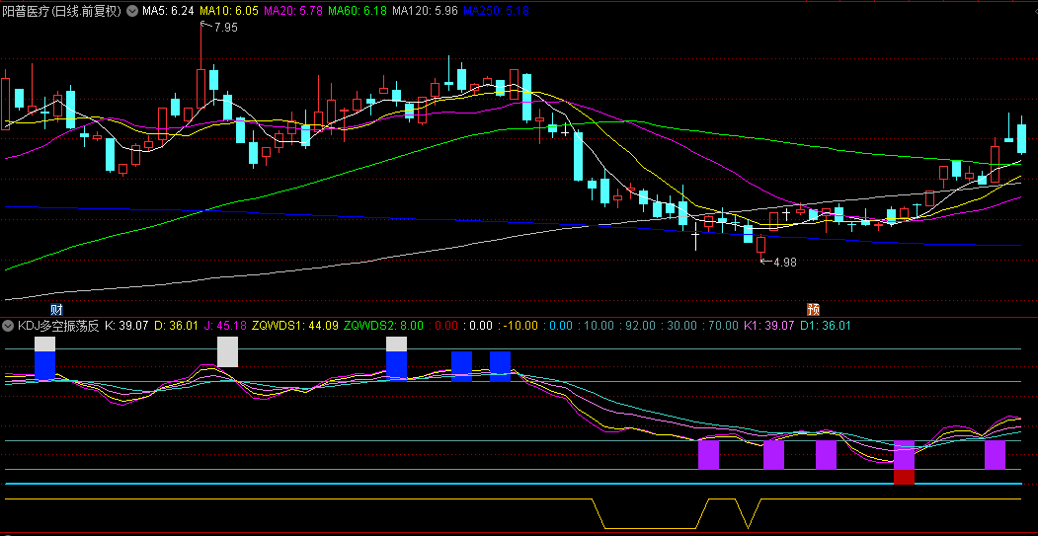The image size is (1038, 536).
Task: Select the MA120: 5.96 label
Action: [425, 12]
